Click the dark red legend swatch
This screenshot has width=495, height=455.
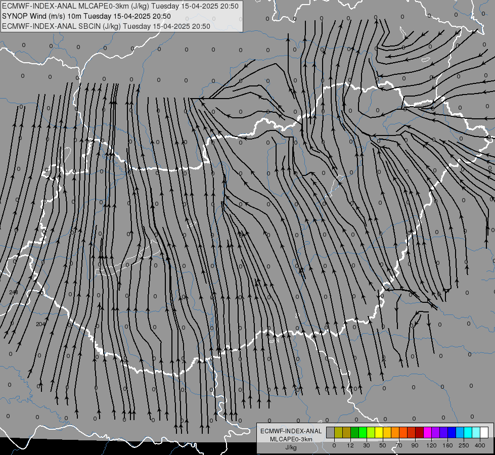pos(420,432)
